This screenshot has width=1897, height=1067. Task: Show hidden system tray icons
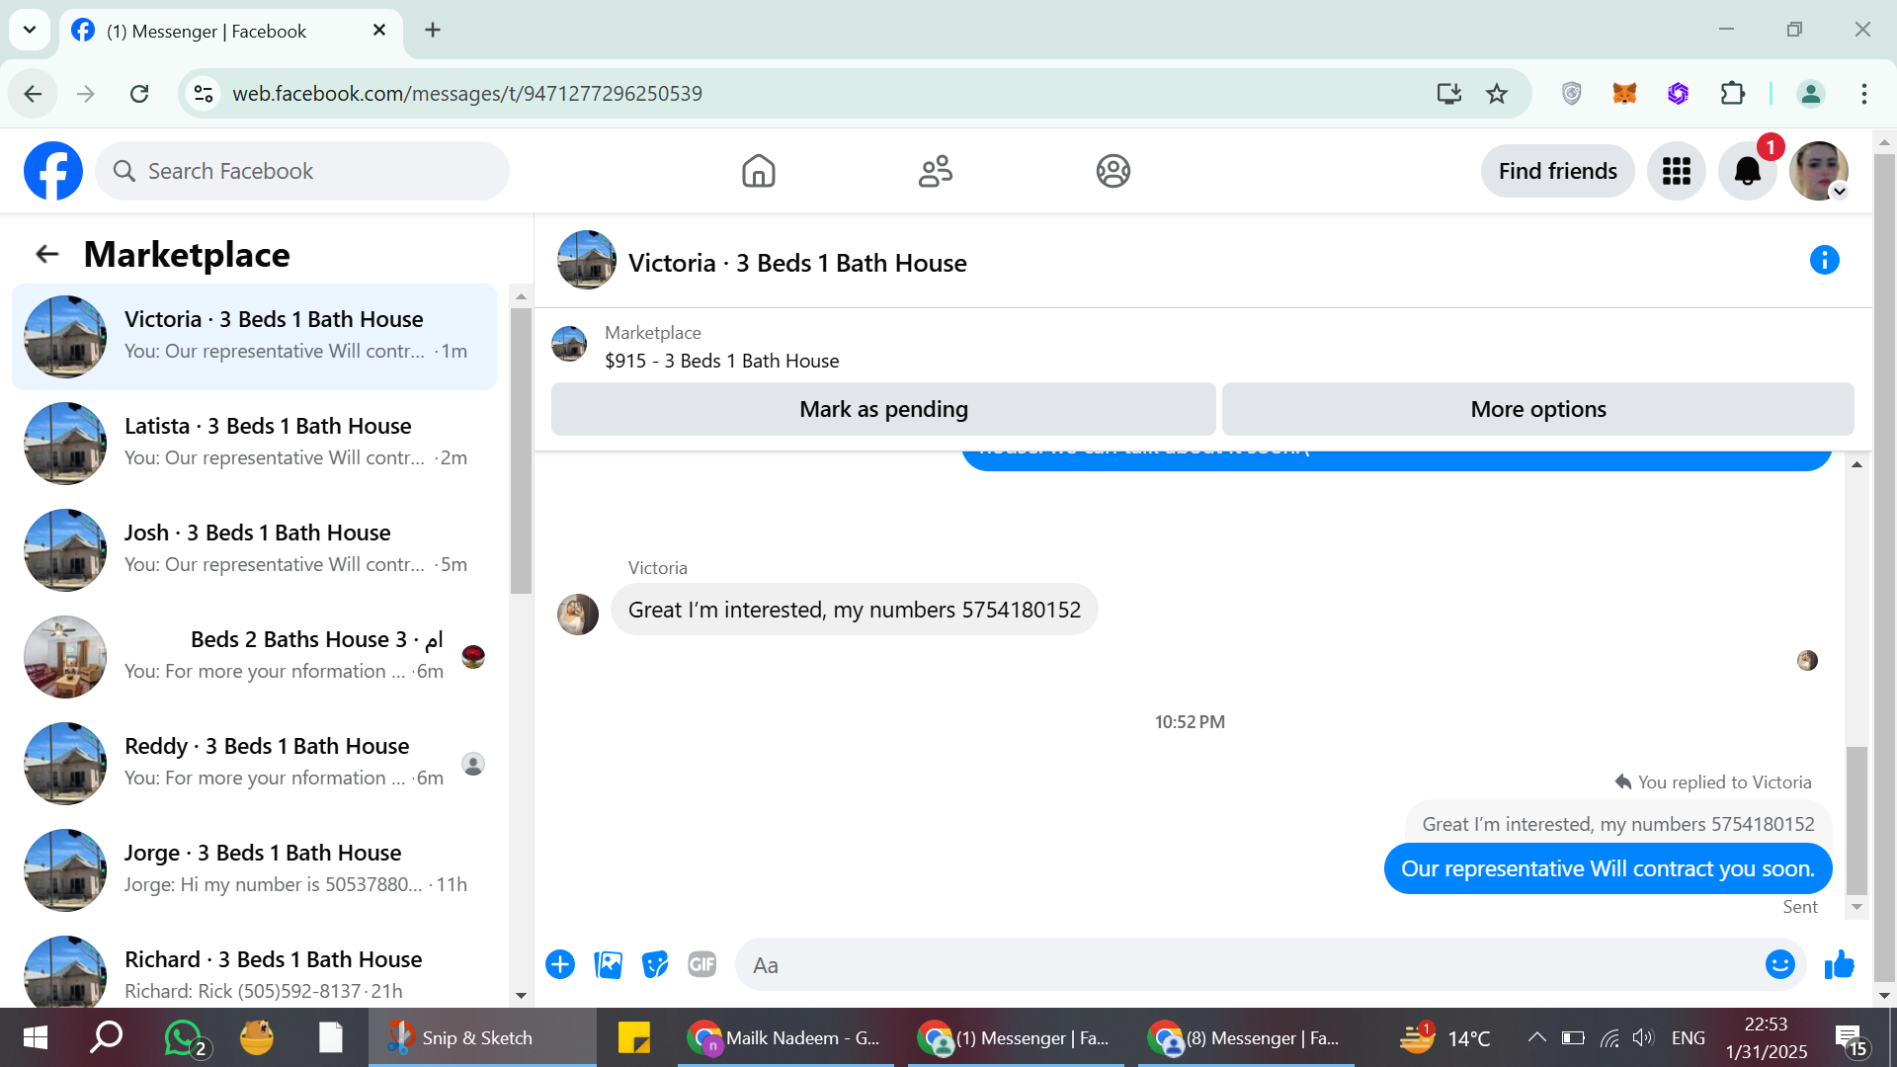(x=1536, y=1037)
